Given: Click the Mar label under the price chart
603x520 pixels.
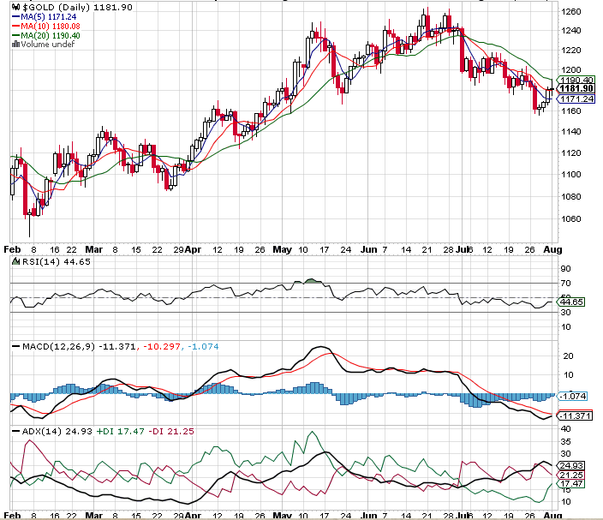Looking at the screenshot, I should click(94, 249).
